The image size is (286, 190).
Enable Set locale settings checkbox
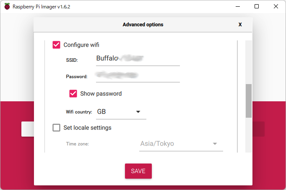(x=56, y=127)
